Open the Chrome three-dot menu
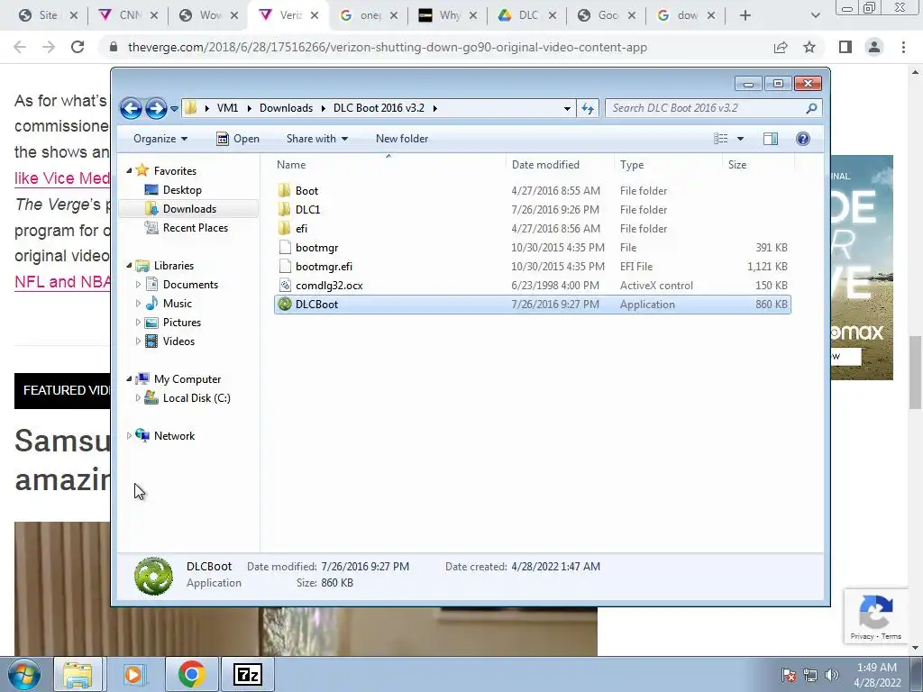 pos(903,47)
